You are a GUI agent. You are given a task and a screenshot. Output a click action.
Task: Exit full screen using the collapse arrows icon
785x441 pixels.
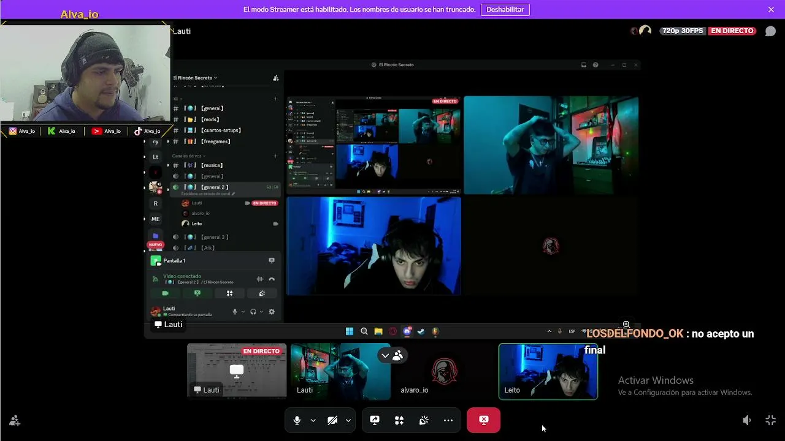tap(771, 420)
